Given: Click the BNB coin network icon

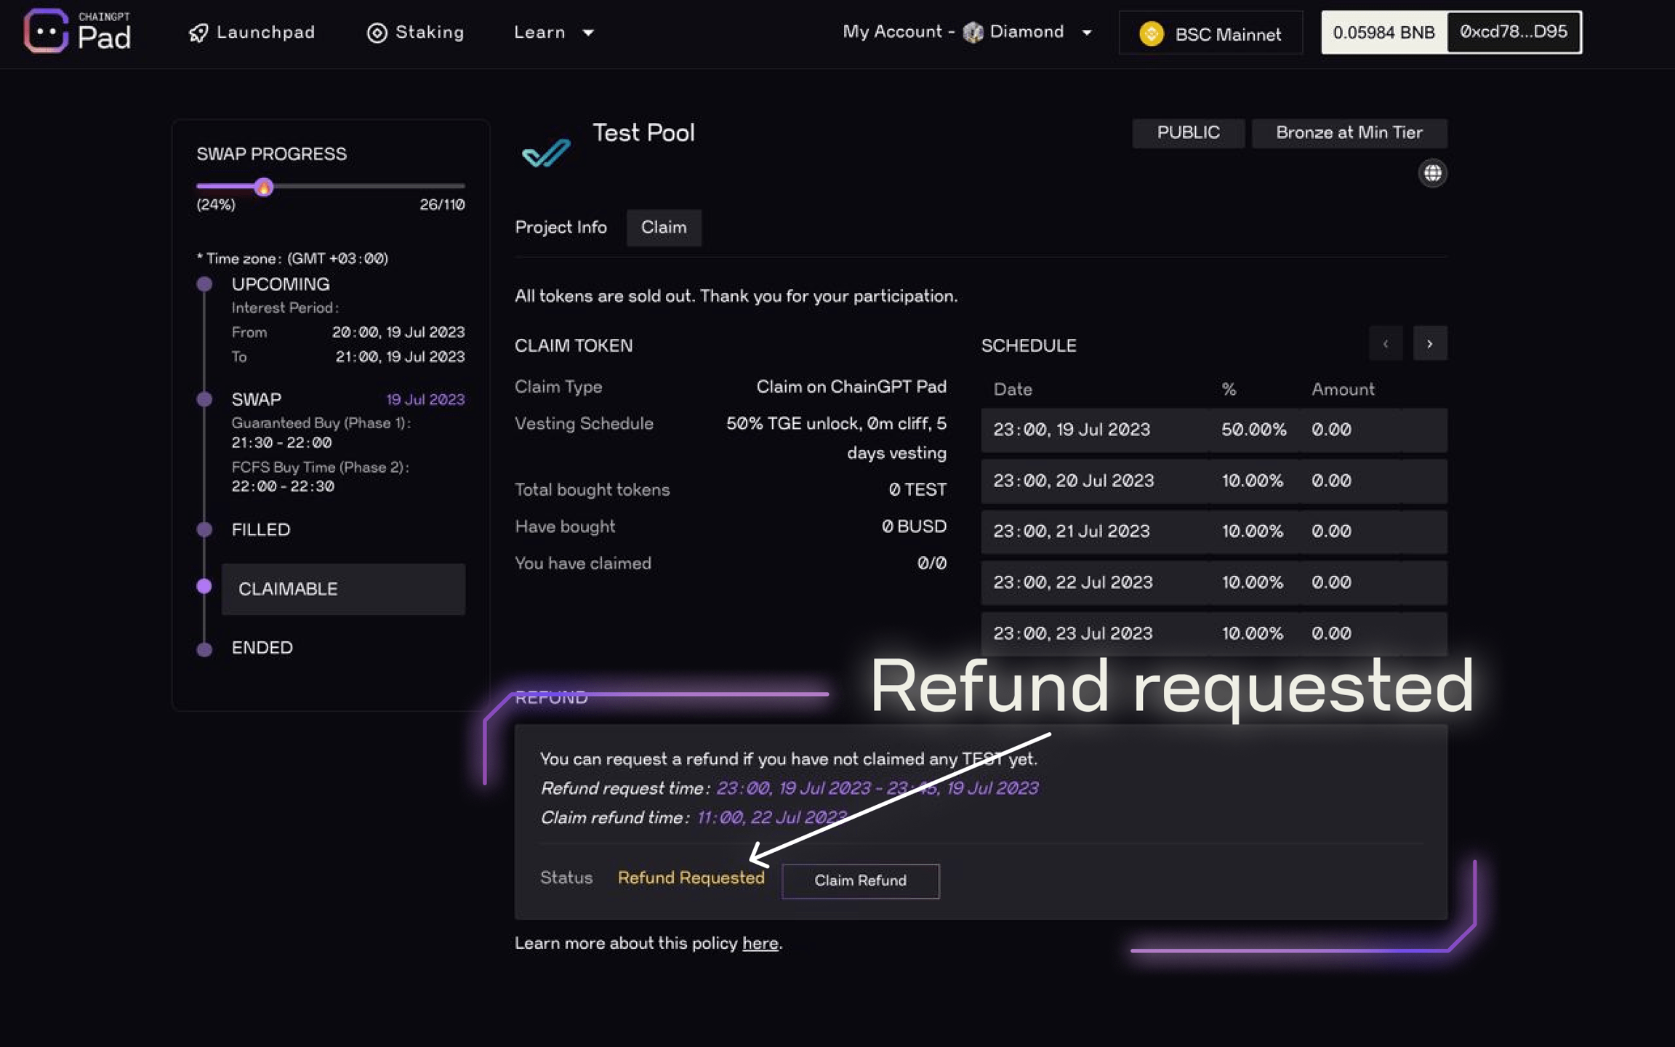Looking at the screenshot, I should point(1151,33).
